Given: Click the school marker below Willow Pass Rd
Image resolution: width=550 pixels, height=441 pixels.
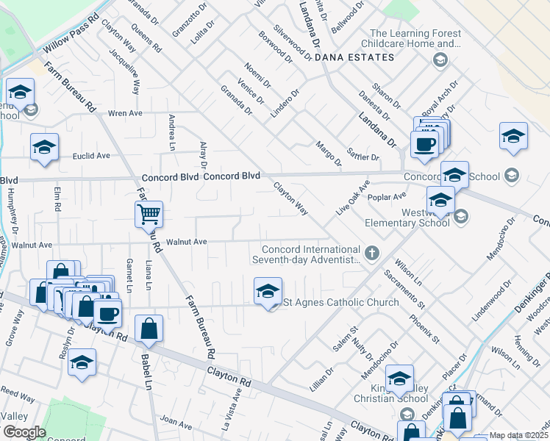Looking at the screenshot, I should tap(21, 92).
